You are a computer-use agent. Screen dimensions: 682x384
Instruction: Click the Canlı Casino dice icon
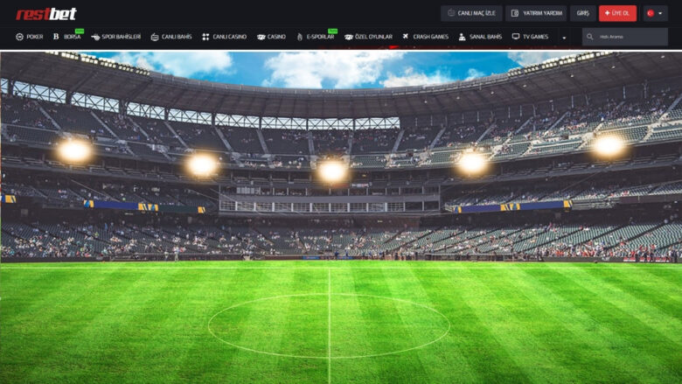pyautogui.click(x=205, y=37)
